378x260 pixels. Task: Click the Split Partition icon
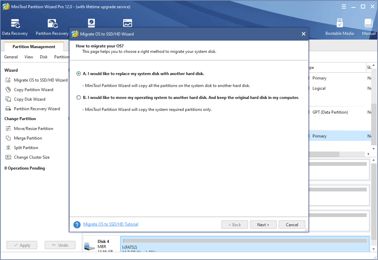tap(8, 148)
